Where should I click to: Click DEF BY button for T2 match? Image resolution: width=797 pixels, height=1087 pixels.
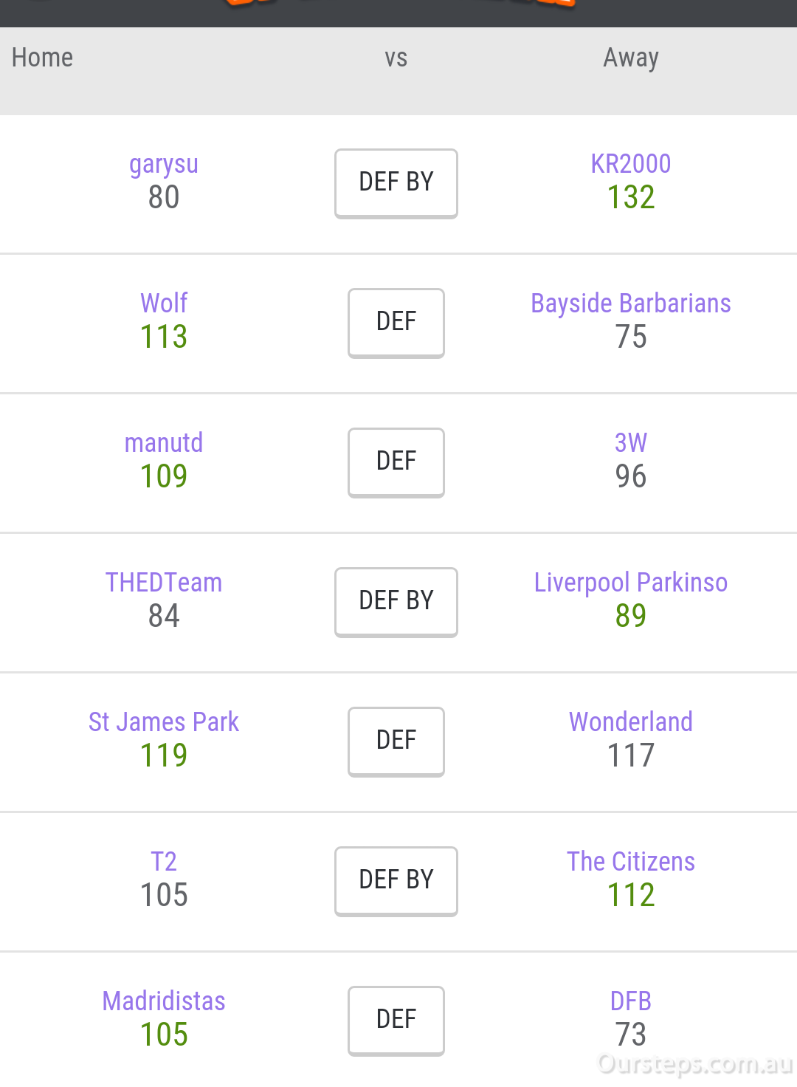396,881
